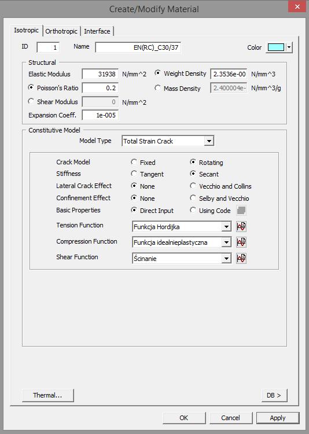Open the Thermal settings button
The width and height of the screenshot is (309, 434).
tap(47, 395)
